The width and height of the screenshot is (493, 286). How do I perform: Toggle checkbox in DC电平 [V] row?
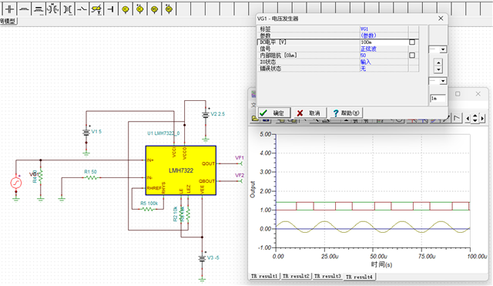click(412, 42)
